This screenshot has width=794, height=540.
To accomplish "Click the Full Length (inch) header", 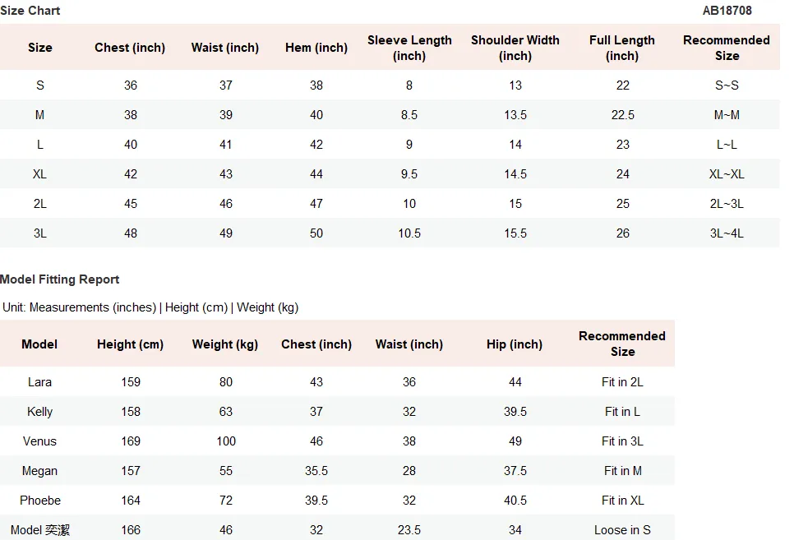I will 622,48.
